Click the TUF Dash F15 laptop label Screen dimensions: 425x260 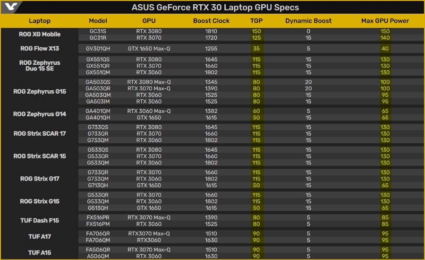[40, 220]
